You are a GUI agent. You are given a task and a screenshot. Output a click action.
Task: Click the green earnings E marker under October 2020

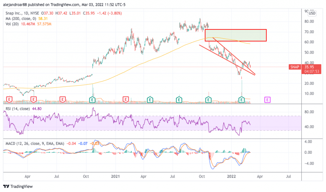tap(92, 100)
